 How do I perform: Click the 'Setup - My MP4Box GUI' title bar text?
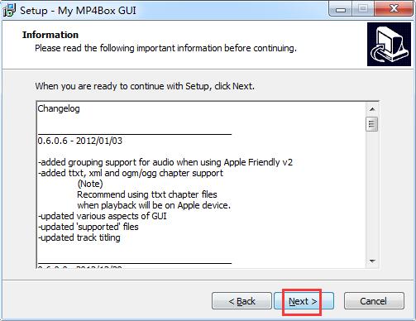pos(78,11)
